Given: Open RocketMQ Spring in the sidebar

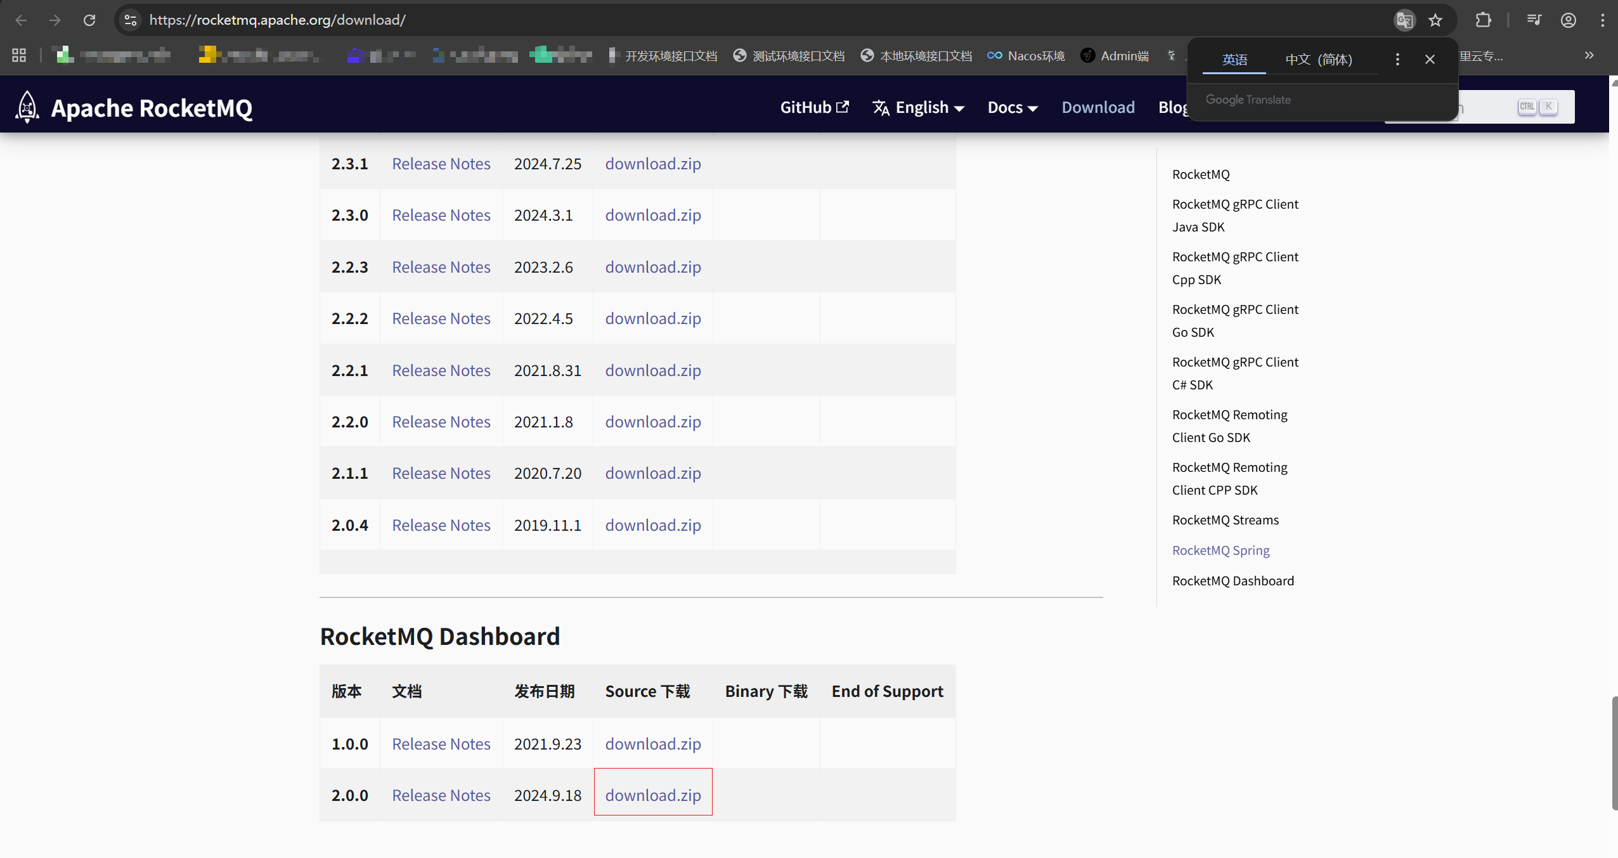Looking at the screenshot, I should [x=1220, y=550].
